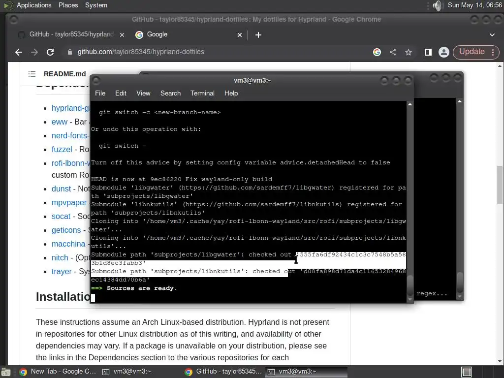Open the nerd-fonts link

click(70, 136)
